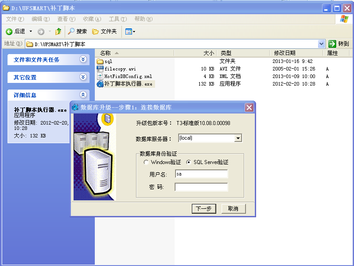Click the Forward arrow icon
The image size is (354, 266).
tap(41, 31)
